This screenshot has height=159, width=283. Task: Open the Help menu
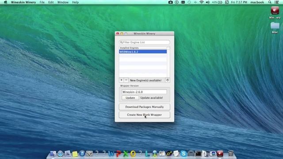pos(75,2)
